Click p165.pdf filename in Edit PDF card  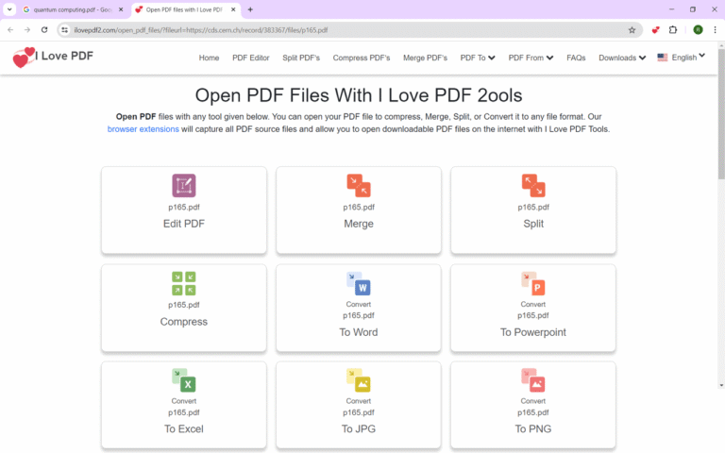183,207
